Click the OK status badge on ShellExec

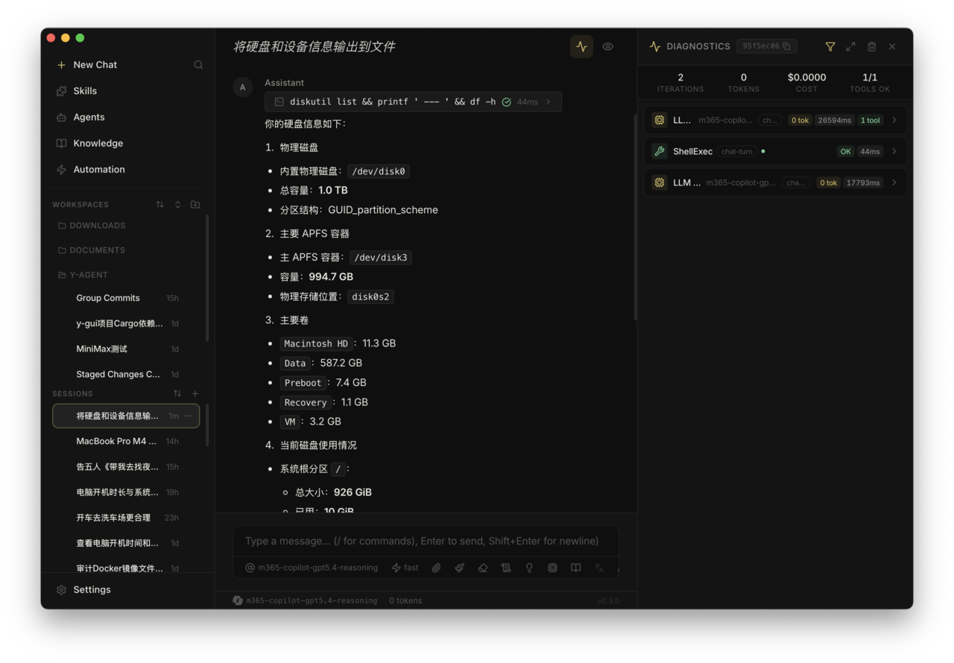point(845,151)
